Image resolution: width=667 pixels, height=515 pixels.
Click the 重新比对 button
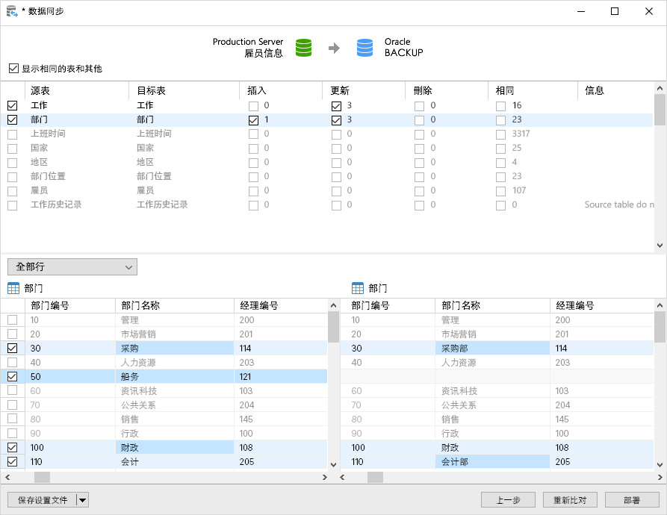pyautogui.click(x=571, y=500)
